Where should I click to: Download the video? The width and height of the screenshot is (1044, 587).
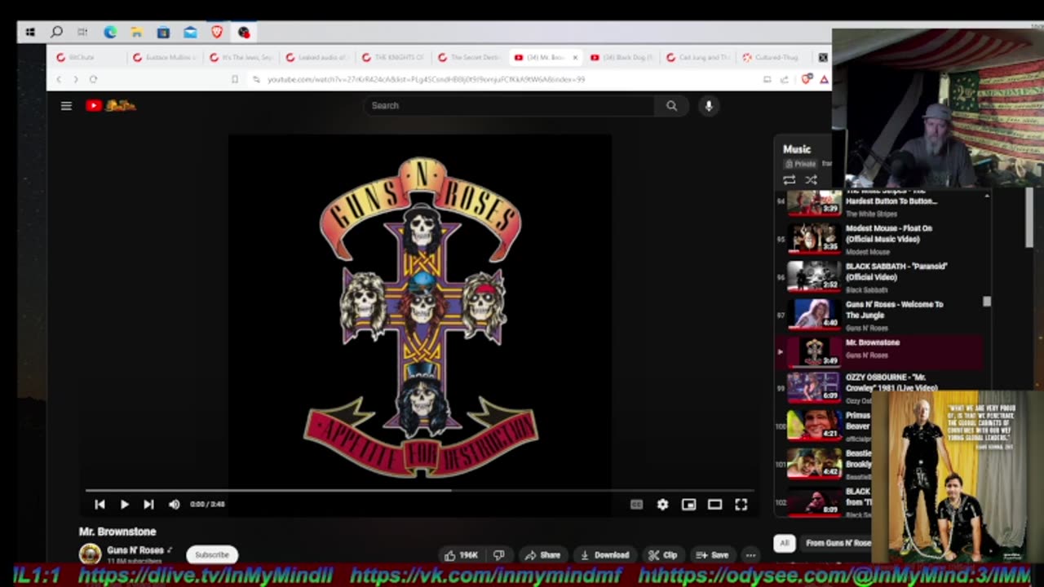(x=604, y=555)
